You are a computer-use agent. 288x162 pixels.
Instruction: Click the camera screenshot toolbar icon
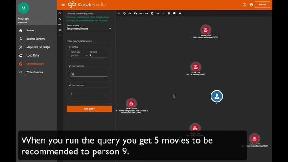(174, 13)
